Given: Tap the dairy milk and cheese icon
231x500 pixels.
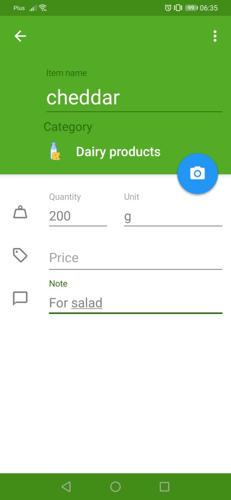Looking at the screenshot, I should click(56, 151).
